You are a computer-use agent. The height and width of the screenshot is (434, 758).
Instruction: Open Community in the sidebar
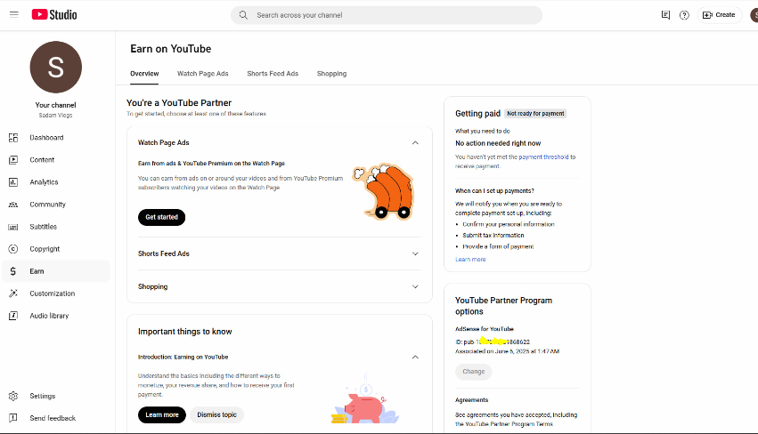click(x=55, y=205)
